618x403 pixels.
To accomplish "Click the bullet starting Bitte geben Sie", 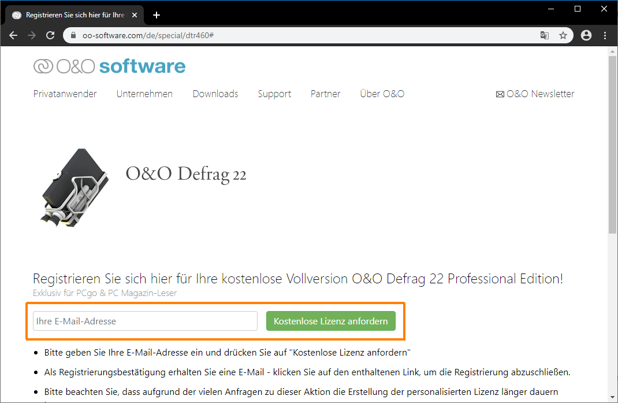I will coord(228,353).
